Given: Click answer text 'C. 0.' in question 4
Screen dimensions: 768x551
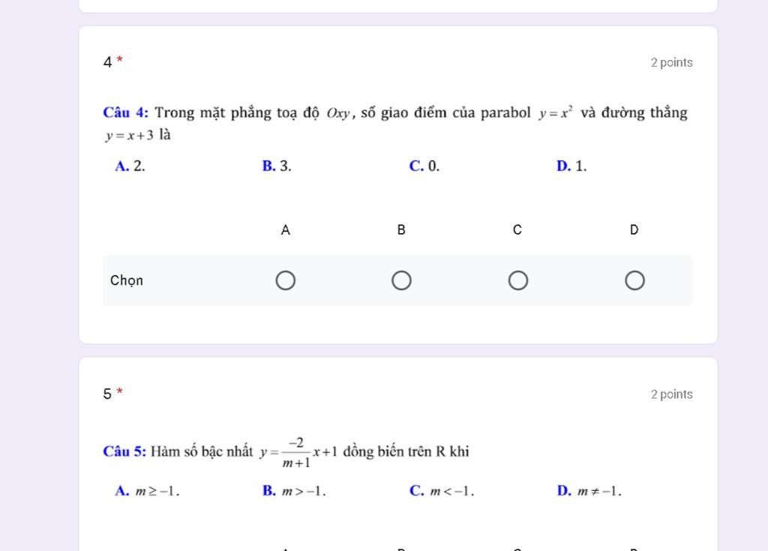Looking at the screenshot, I should point(424,166).
